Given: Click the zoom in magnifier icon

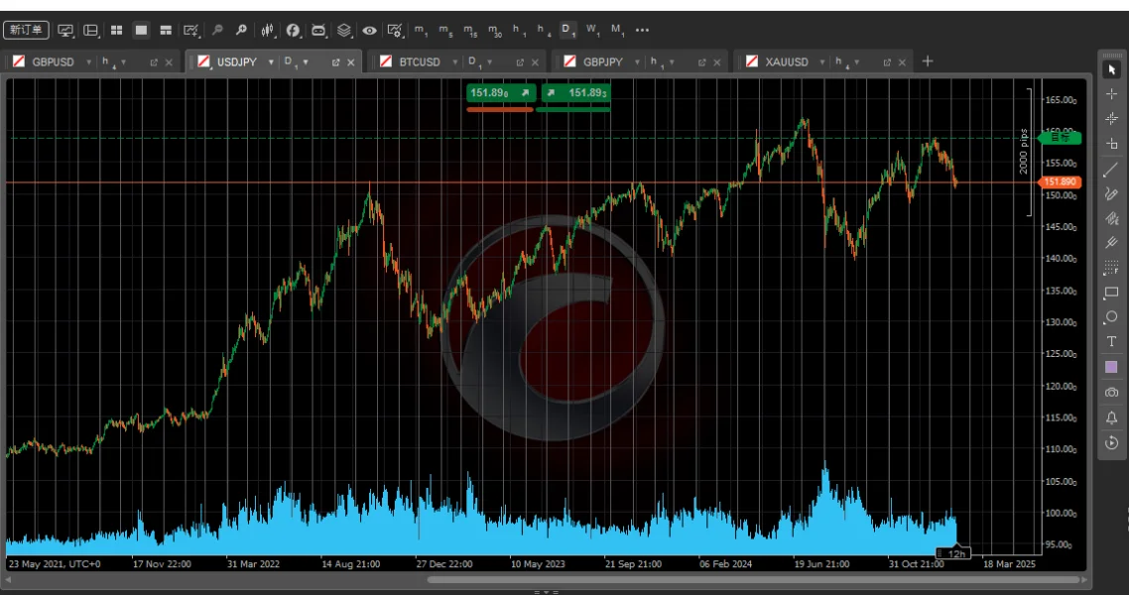Looking at the screenshot, I should pyautogui.click(x=241, y=30).
